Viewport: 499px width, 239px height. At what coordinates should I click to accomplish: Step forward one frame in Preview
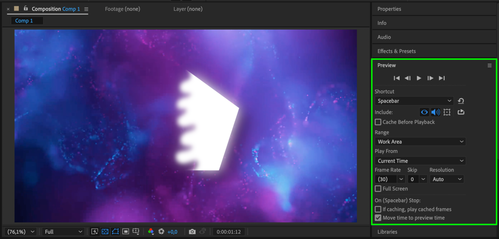(x=430, y=78)
